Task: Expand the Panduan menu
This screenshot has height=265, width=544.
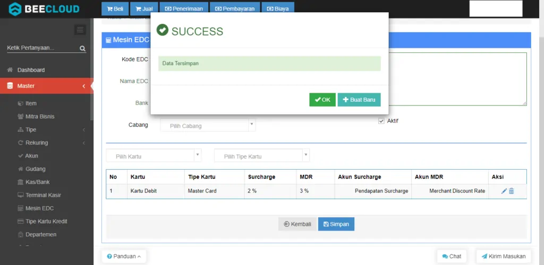Action: (124, 256)
